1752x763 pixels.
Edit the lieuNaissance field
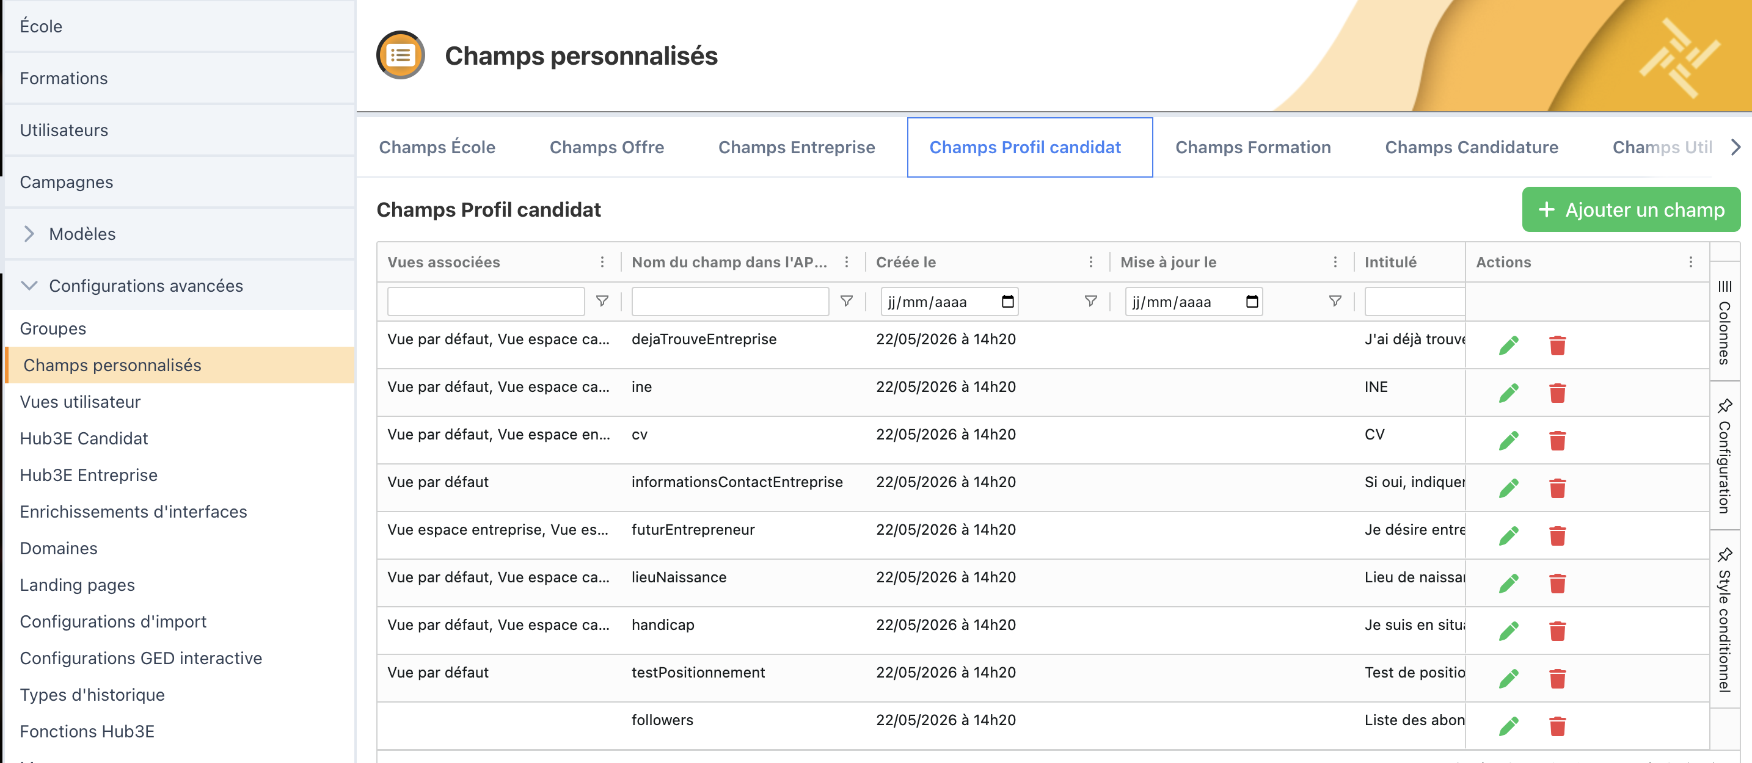pos(1508,583)
